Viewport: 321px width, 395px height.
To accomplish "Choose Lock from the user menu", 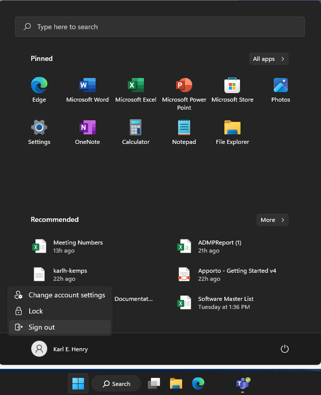I will [x=60, y=311].
